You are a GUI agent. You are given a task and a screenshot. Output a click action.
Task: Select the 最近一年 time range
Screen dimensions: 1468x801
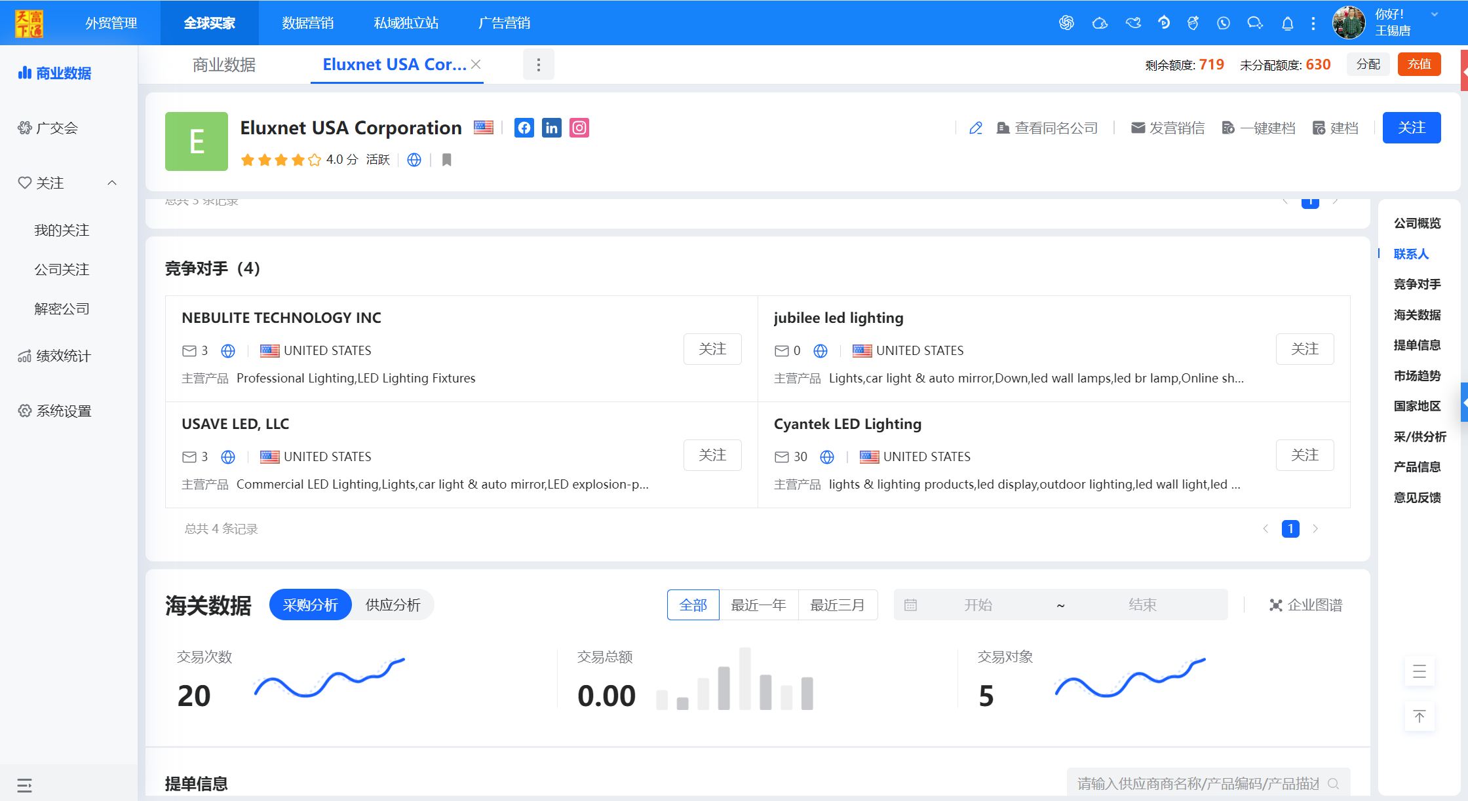click(x=759, y=605)
